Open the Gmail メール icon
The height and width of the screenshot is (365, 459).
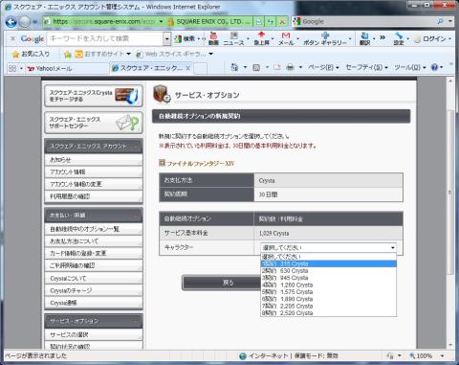[286, 38]
